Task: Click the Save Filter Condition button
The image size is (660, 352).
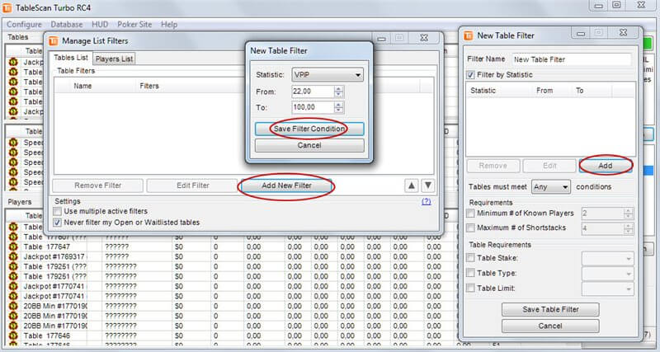Action: (309, 129)
